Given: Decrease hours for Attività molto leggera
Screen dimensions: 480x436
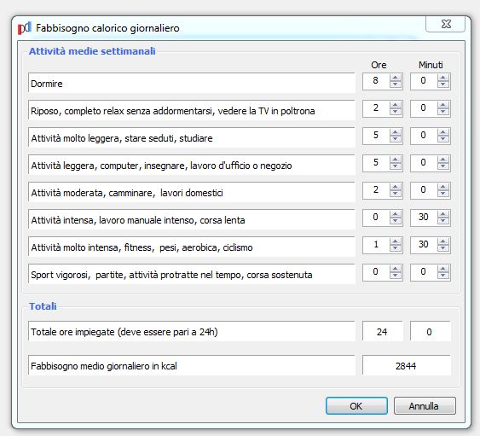Looking at the screenshot, I should 396,139.
